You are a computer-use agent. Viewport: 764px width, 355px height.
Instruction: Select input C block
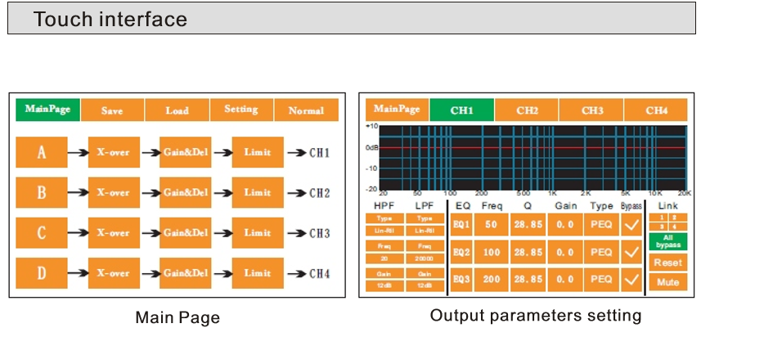pos(41,232)
